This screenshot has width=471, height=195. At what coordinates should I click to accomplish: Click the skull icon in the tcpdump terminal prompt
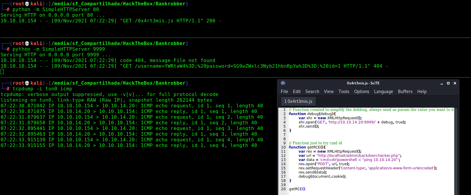[x=27, y=83]
